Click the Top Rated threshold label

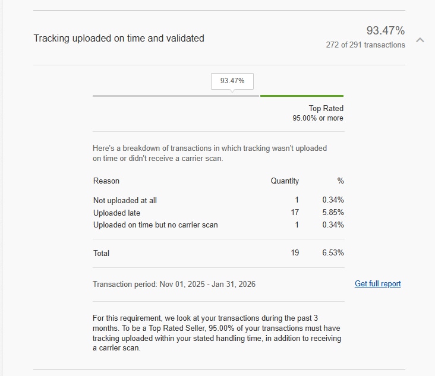pos(326,108)
